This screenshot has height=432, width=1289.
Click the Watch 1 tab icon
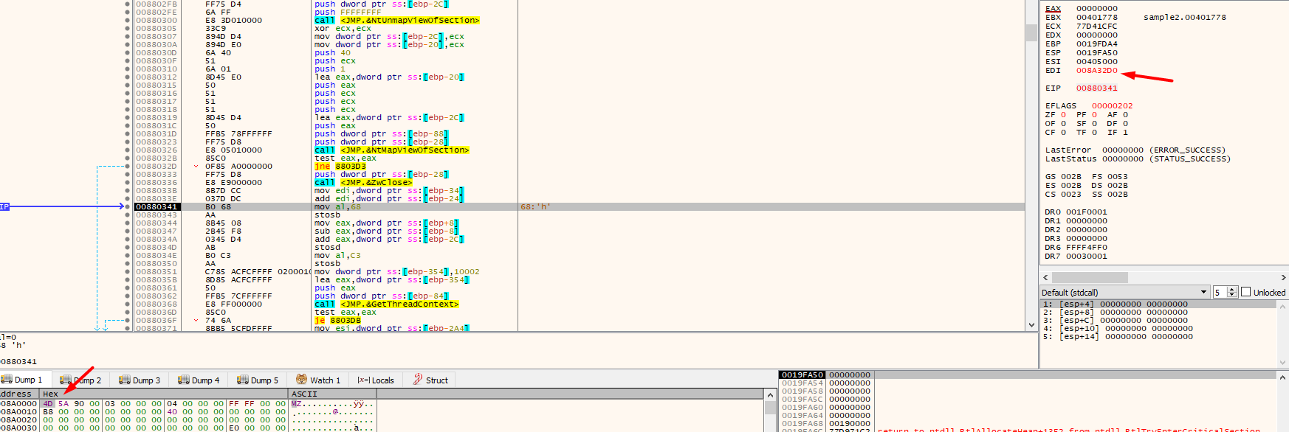301,380
